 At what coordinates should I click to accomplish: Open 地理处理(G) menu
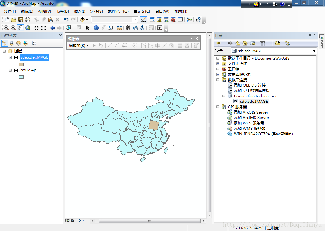[x=118, y=11]
